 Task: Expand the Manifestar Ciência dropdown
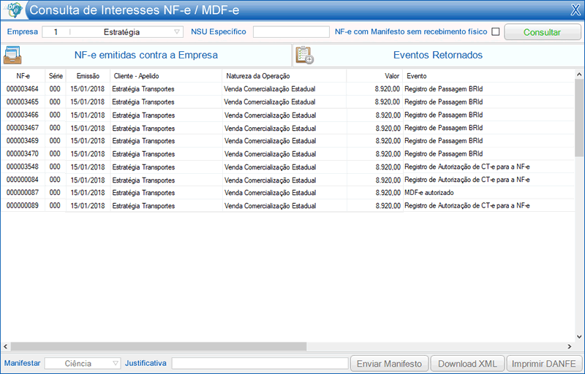click(83, 363)
